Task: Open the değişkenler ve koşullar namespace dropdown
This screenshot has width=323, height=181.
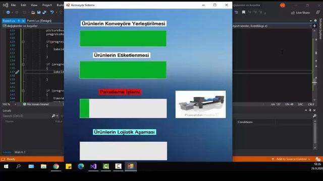Action: (x=33, y=26)
